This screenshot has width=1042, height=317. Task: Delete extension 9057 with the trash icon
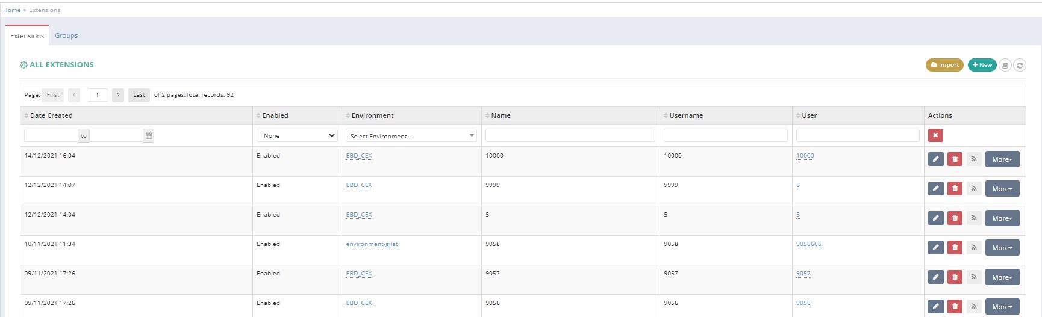[x=955, y=277]
